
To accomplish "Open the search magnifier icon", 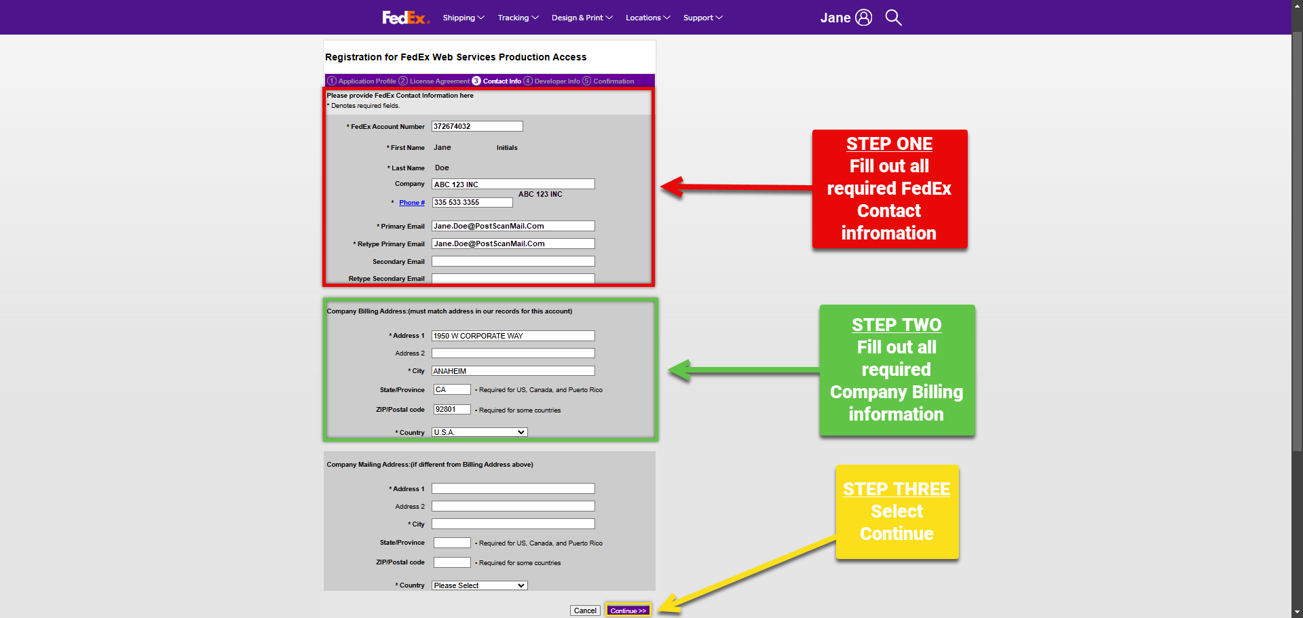I will coord(894,18).
